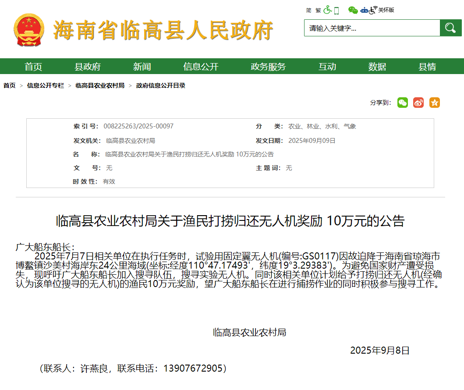The width and height of the screenshot is (464, 390).
Task: Open the 县情 navigation tab
Action: (x=427, y=67)
